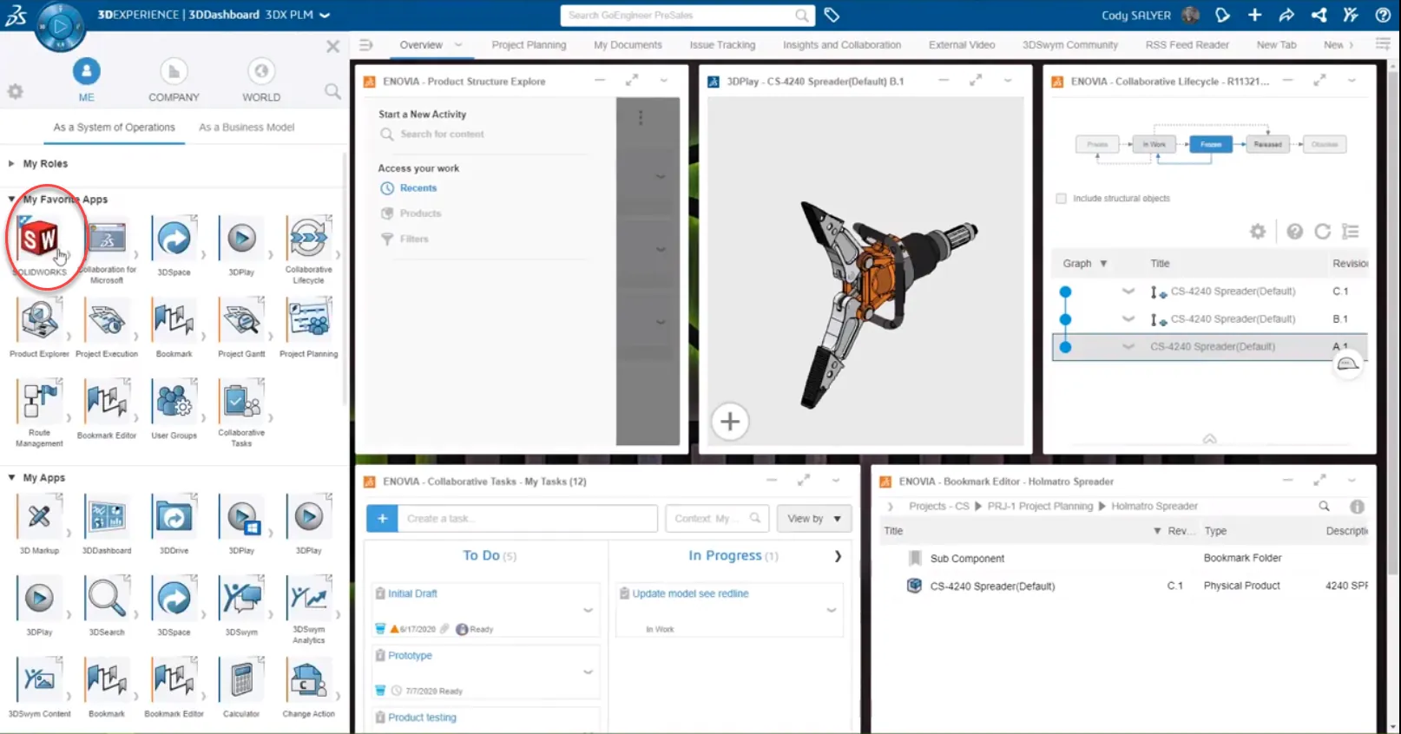1401x734 pixels.
Task: Select revision B.1 graph node
Action: click(1065, 319)
